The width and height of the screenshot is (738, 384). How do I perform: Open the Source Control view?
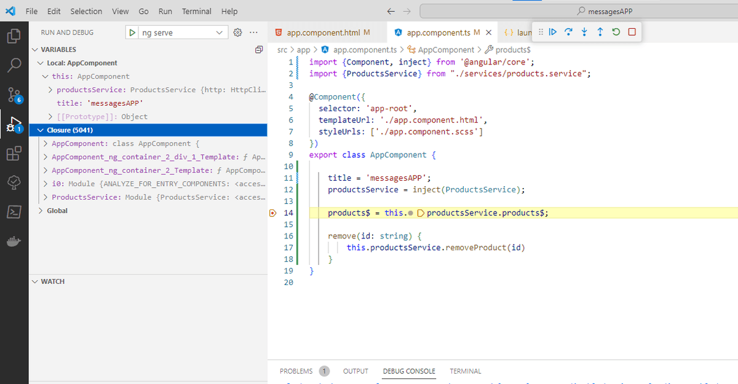(14, 94)
